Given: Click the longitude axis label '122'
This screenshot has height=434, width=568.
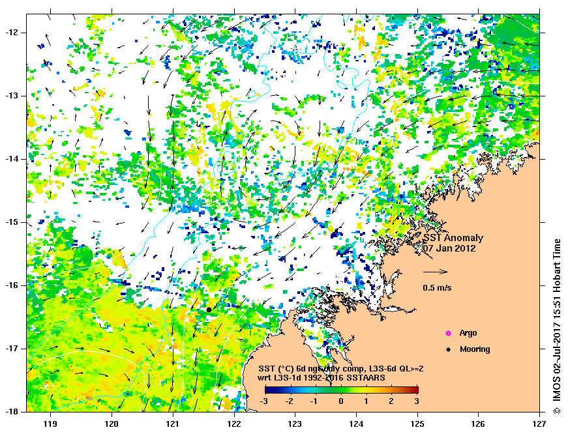Looking at the screenshot, I should click(x=233, y=424).
